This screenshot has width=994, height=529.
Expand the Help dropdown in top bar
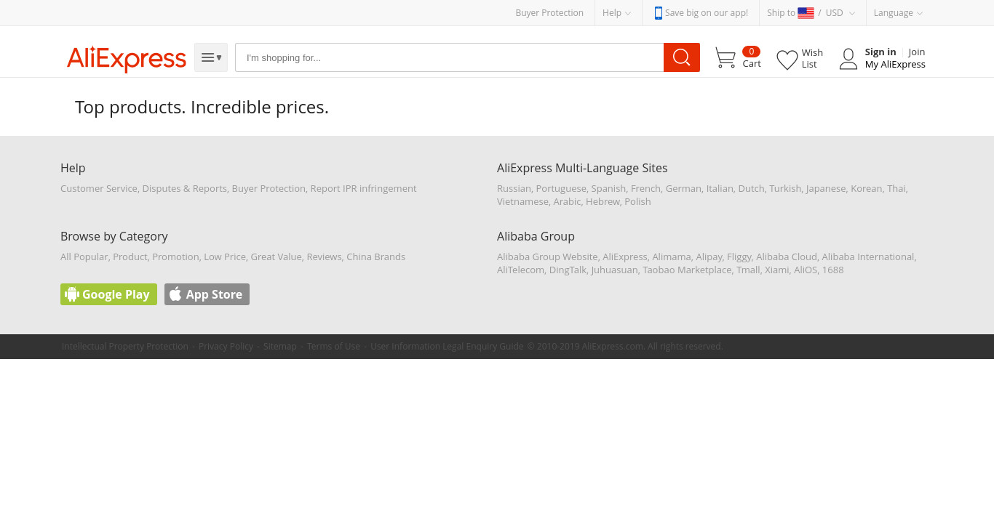coord(617,13)
